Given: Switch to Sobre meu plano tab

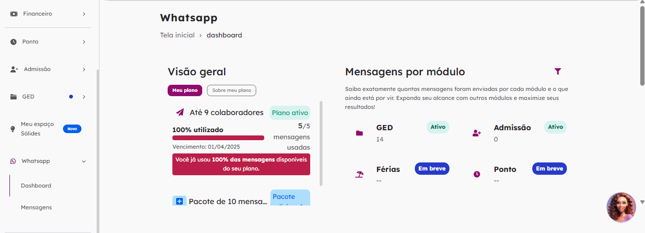Looking at the screenshot, I should 232,90.
